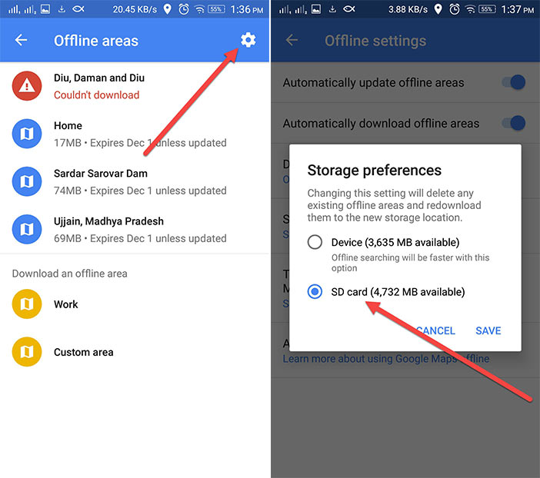Tap red warning icon for Diu
The width and height of the screenshot is (540, 478).
tap(27, 86)
